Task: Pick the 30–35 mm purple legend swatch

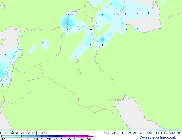Action: 64,136
